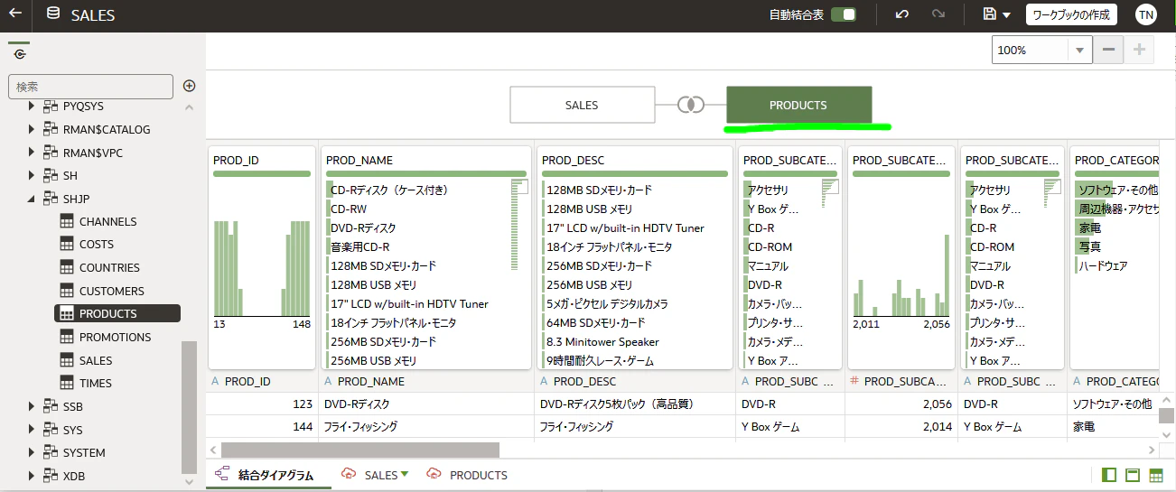Click the join circles between SALES and PRODUCTS
The image size is (1176, 492).
click(691, 105)
